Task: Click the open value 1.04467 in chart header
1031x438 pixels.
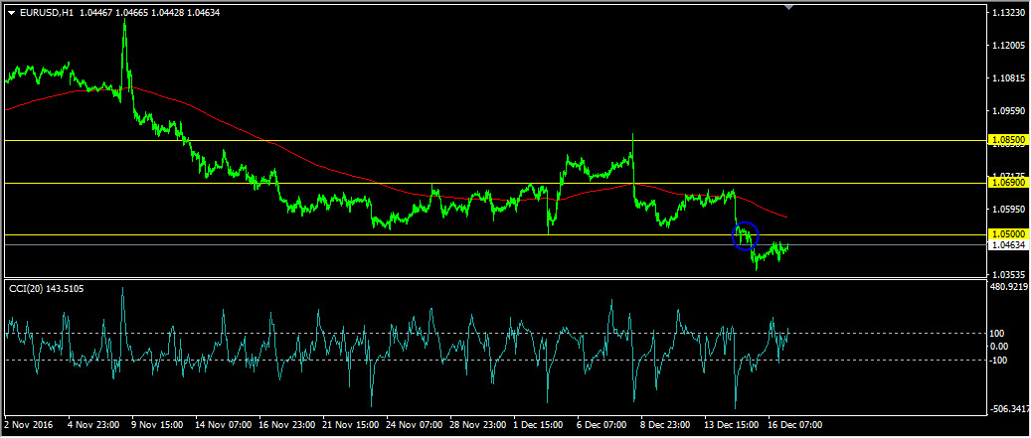Action: [x=95, y=13]
